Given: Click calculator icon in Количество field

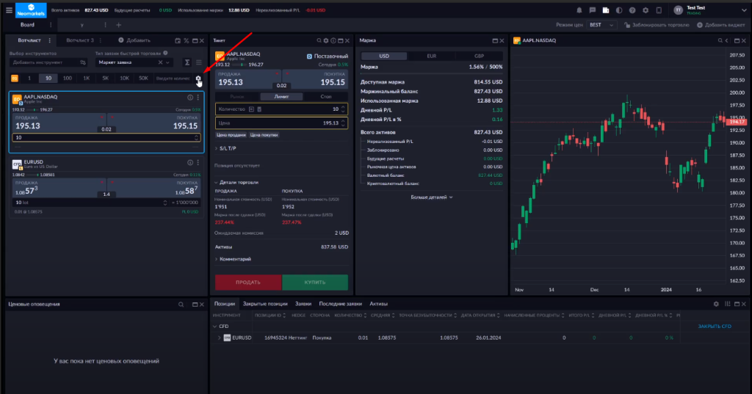Looking at the screenshot, I should pos(259,109).
